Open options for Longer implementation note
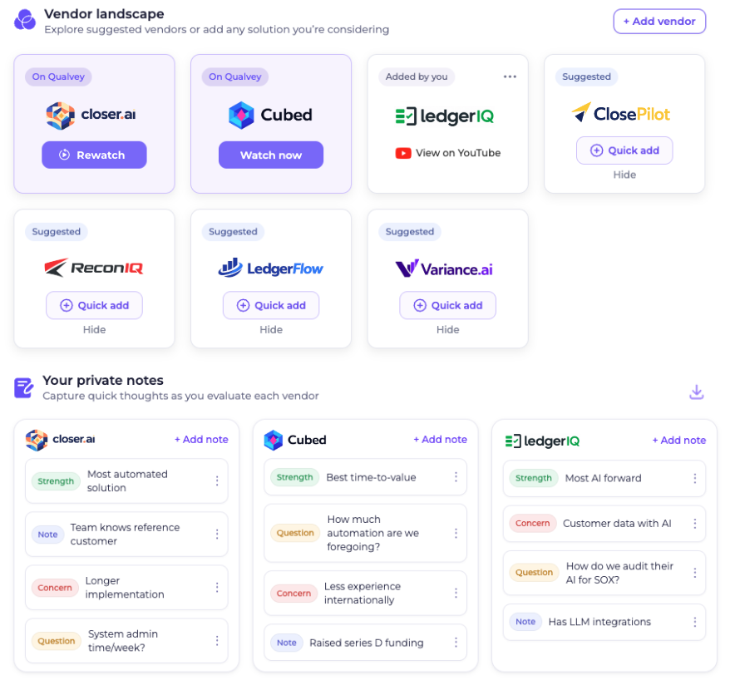 click(217, 587)
